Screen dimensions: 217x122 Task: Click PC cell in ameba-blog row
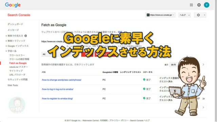(x=104, y=99)
